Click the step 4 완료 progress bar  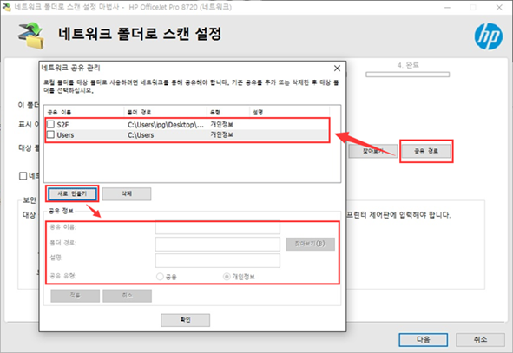(x=407, y=75)
